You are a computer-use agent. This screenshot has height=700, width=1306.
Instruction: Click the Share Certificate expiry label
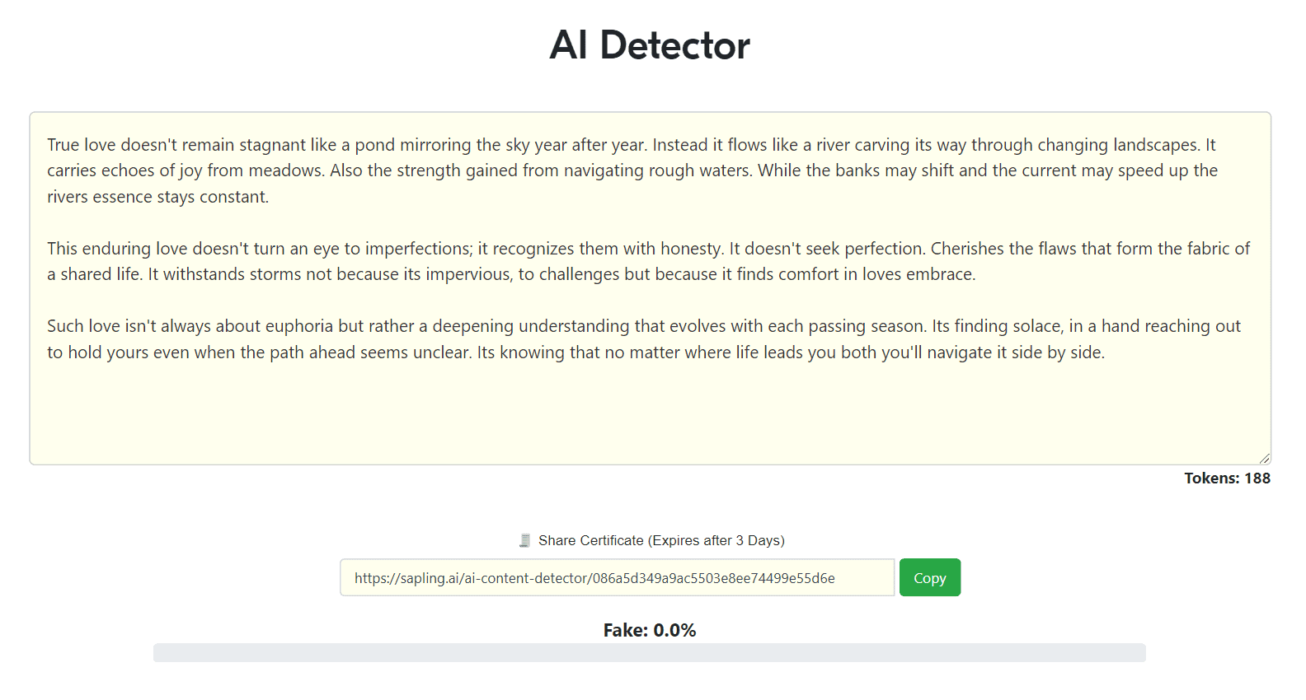click(x=660, y=541)
